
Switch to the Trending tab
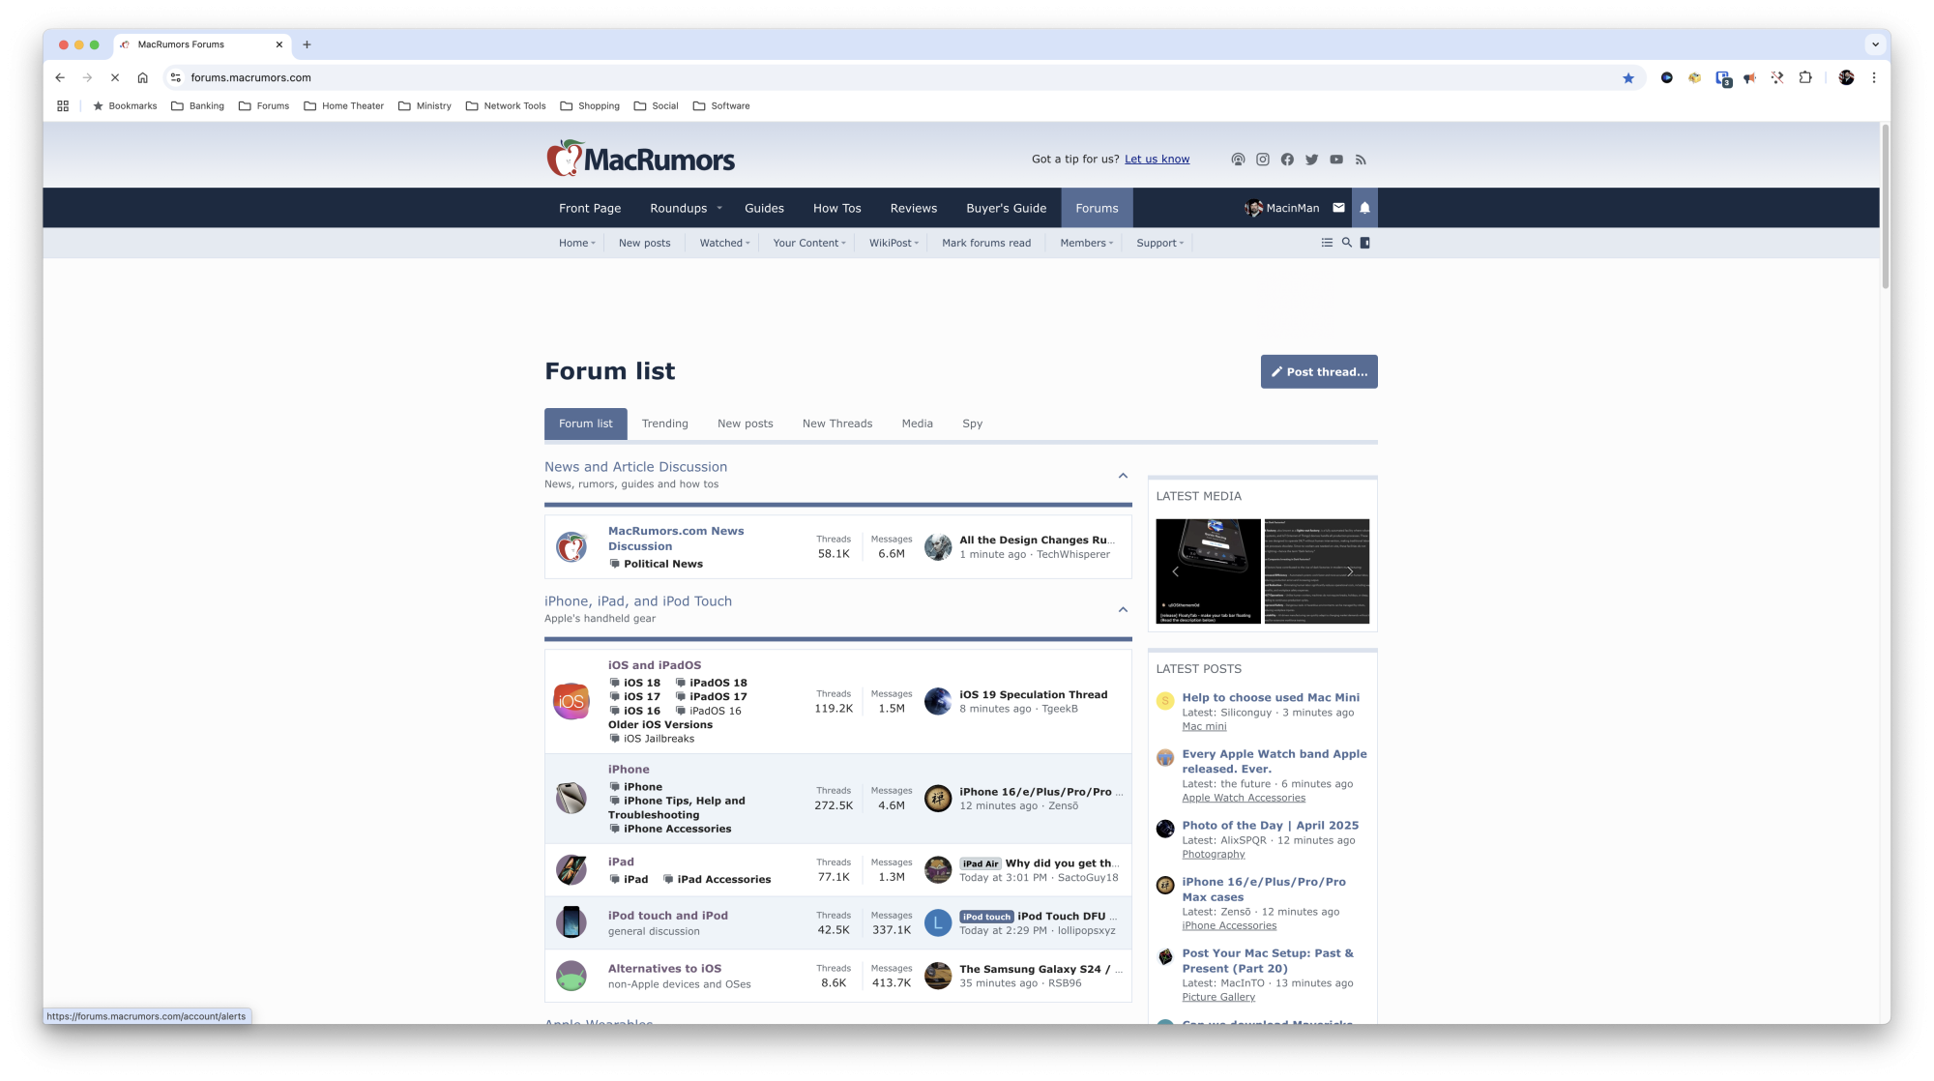coord(665,424)
